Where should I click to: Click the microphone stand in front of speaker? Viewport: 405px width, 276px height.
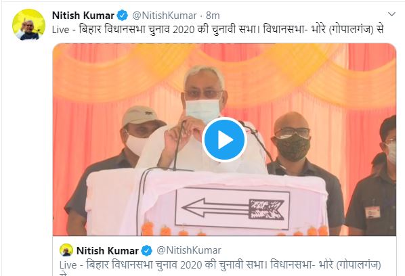pos(179,145)
